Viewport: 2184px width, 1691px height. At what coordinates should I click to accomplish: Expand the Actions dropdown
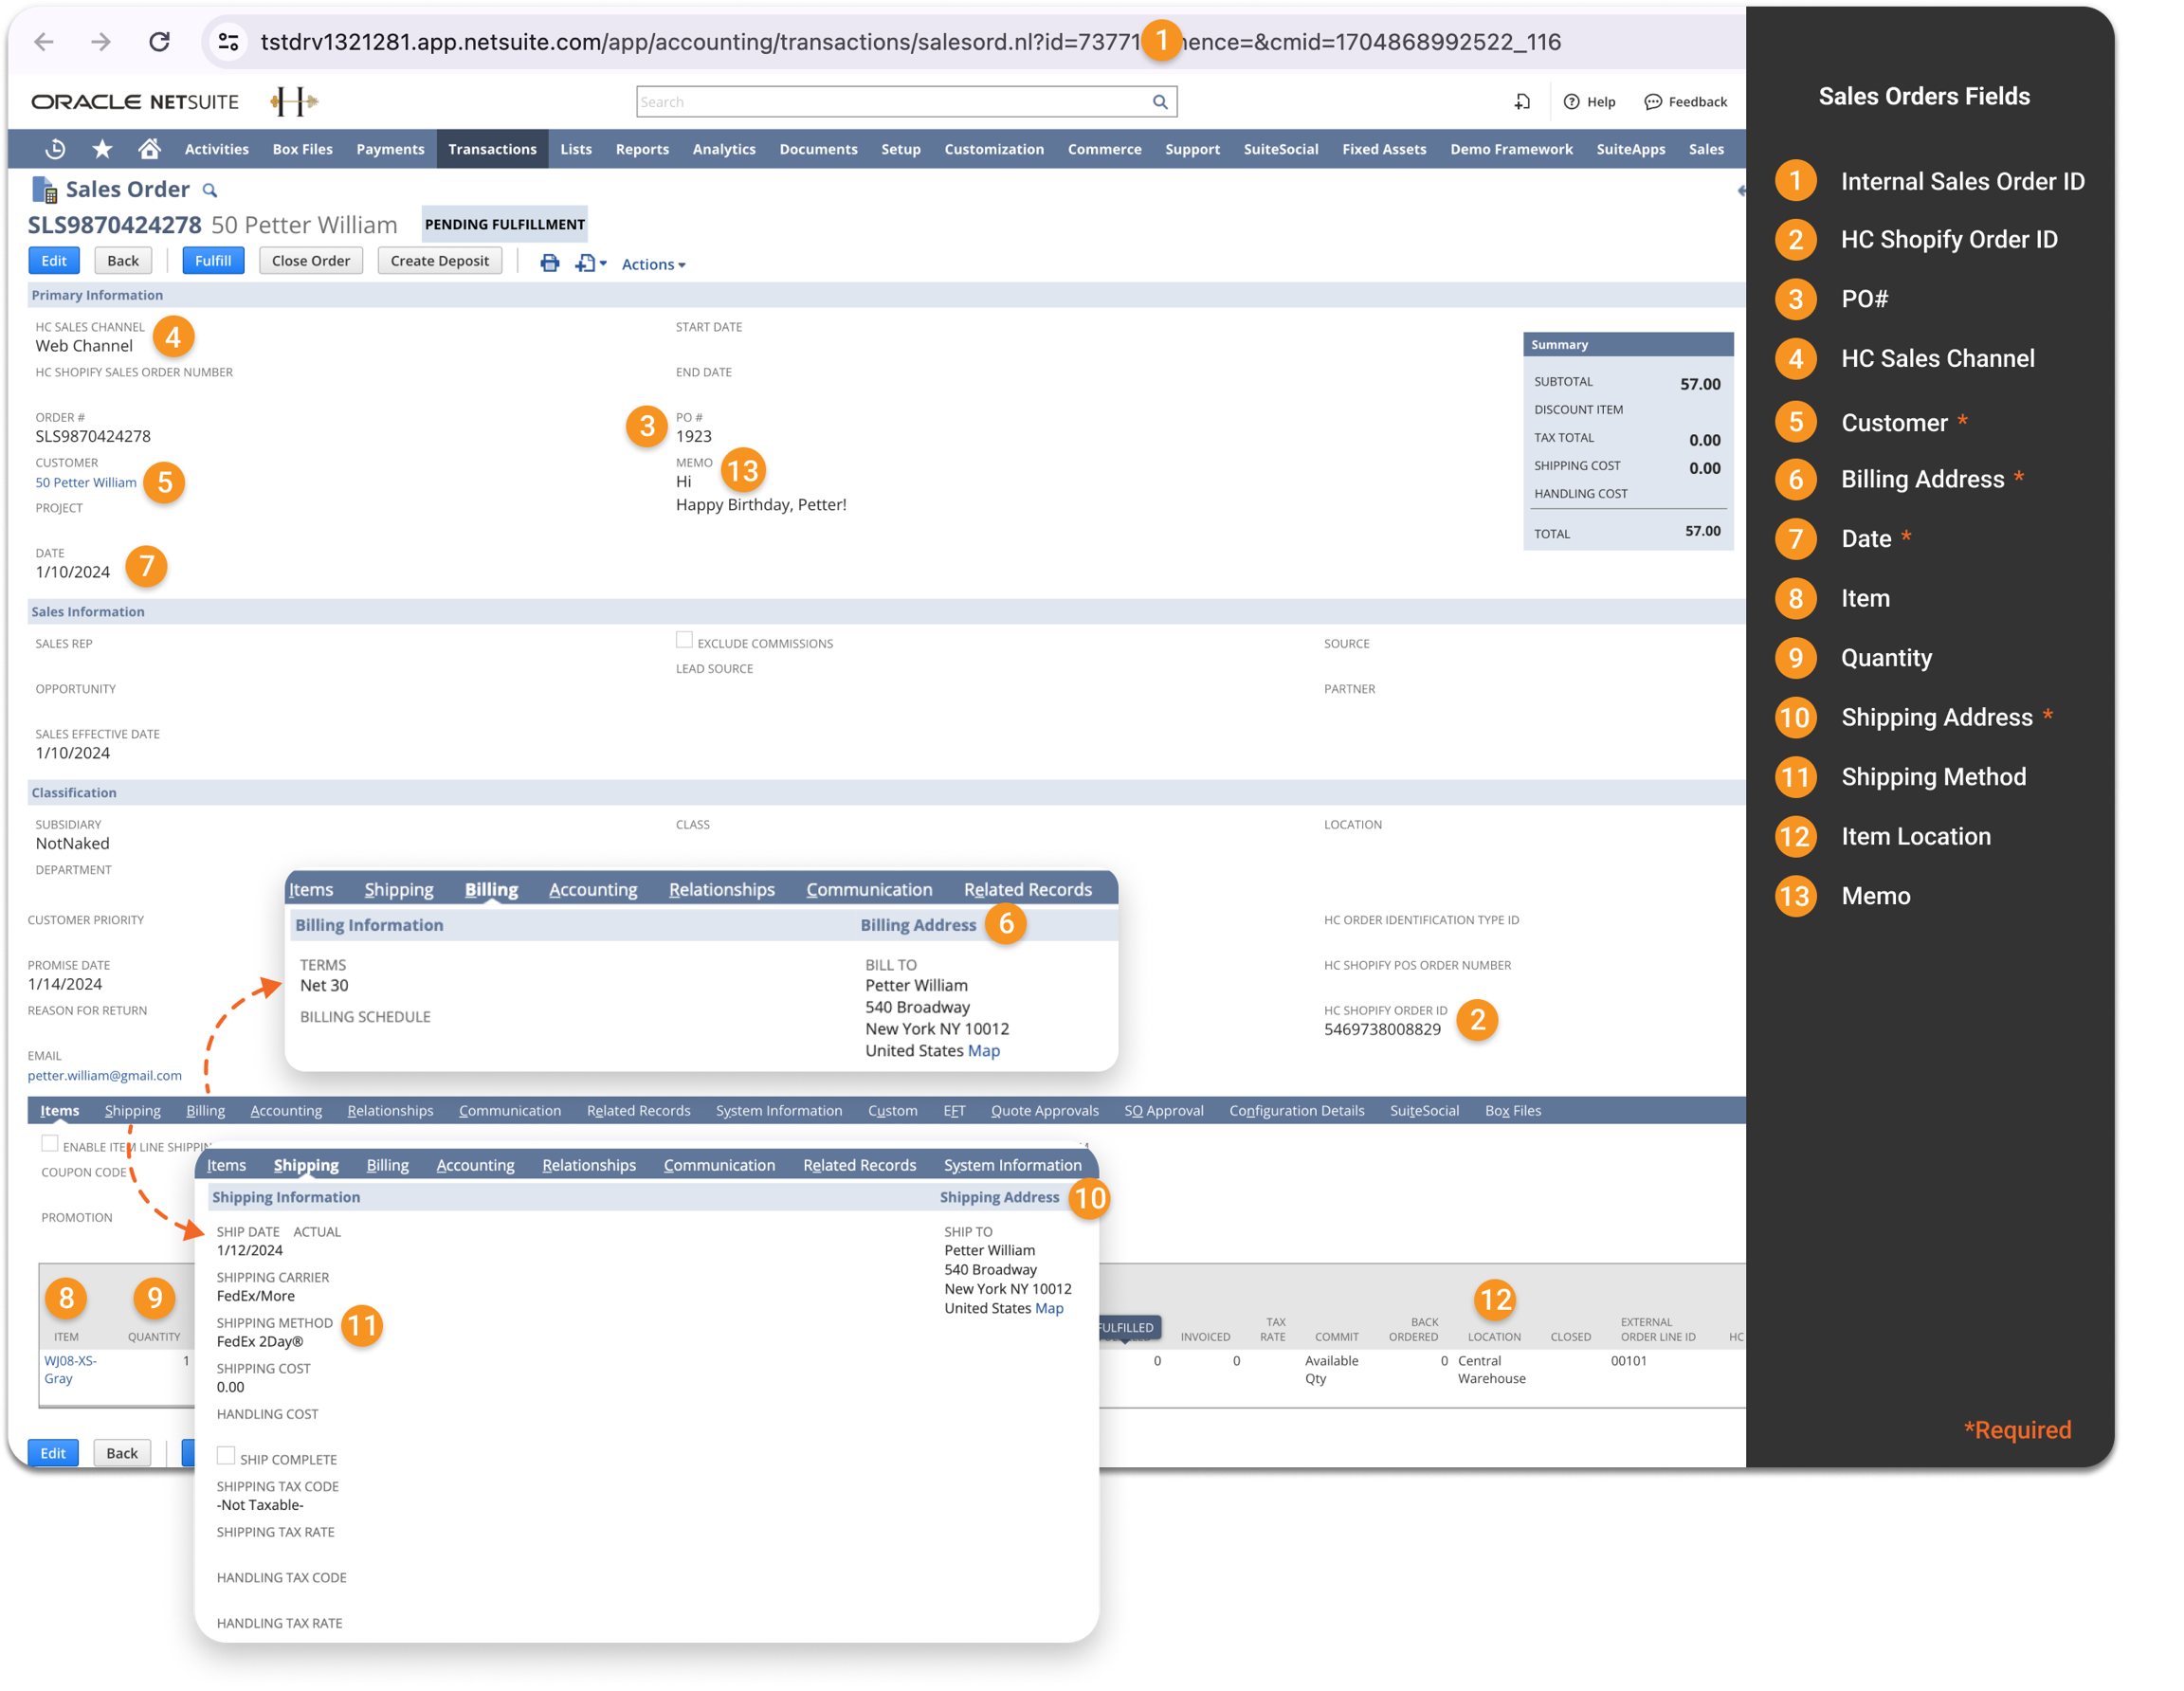pos(653,265)
